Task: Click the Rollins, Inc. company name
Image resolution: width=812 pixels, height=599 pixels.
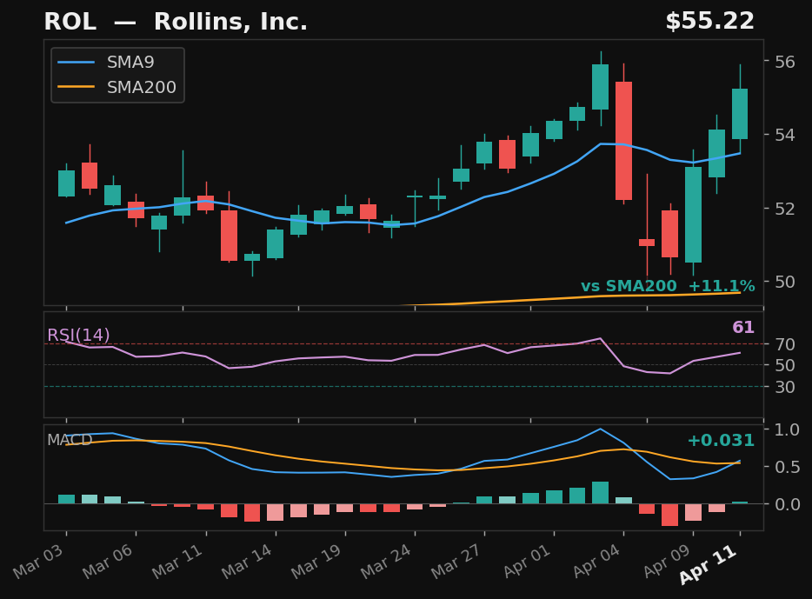Action: [230, 22]
